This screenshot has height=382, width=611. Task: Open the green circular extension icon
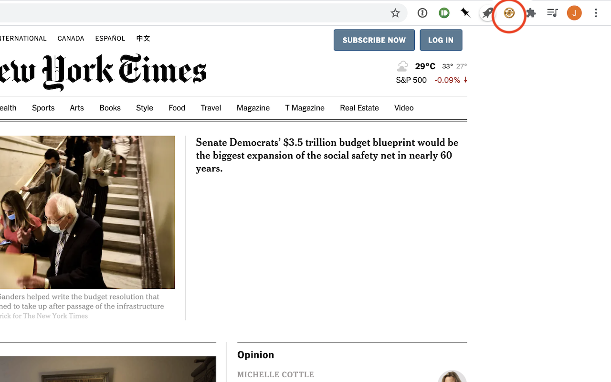[444, 13]
